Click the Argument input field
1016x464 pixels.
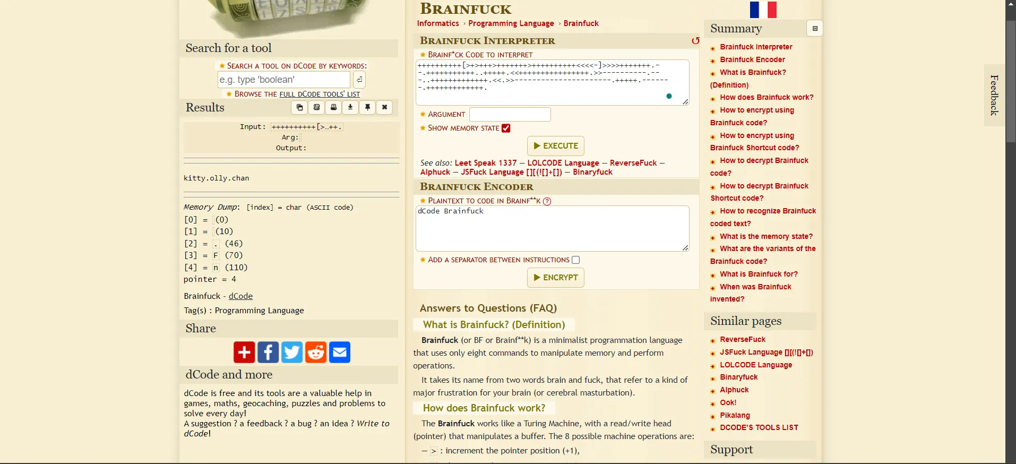(510, 115)
